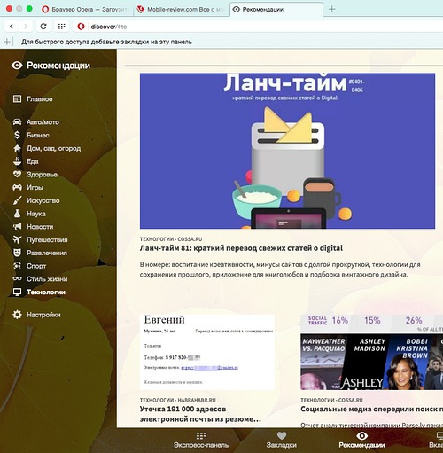
Task: Click the gamepad icon for Игры
Action: (x=17, y=187)
